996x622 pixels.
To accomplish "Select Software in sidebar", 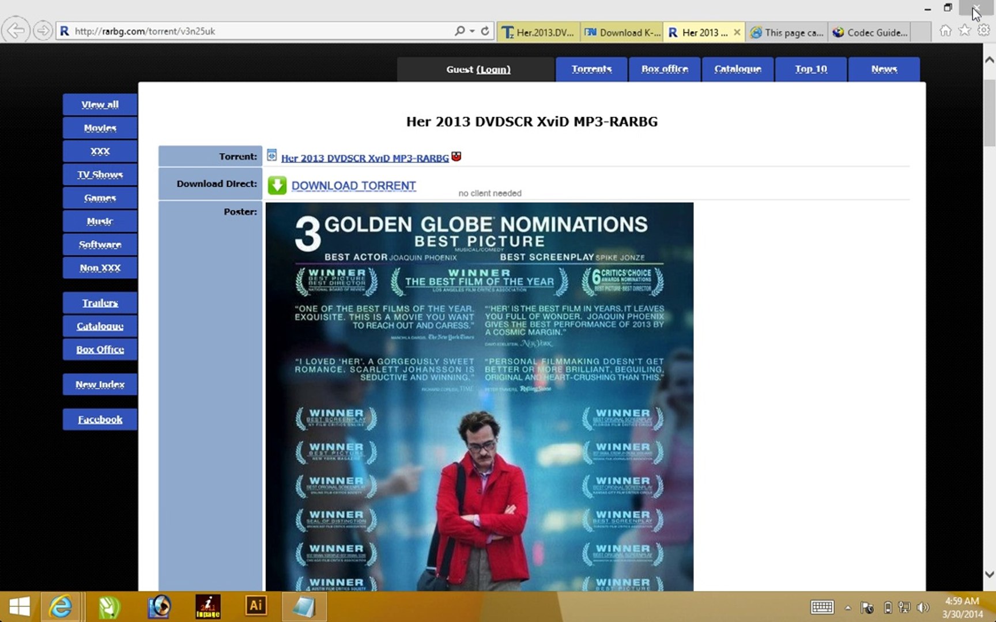I will pos(100,244).
